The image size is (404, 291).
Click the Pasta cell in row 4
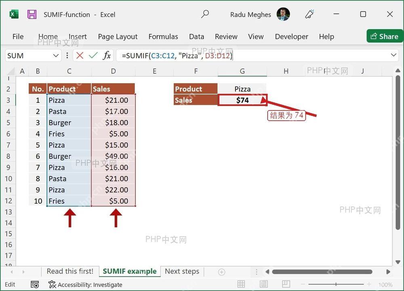[69, 111]
